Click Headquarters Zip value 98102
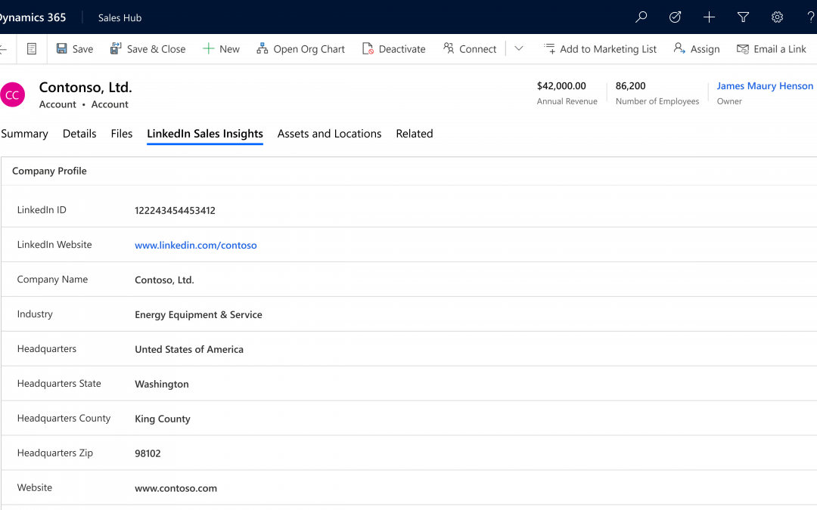Screen dimensions: 817x510 [148, 453]
